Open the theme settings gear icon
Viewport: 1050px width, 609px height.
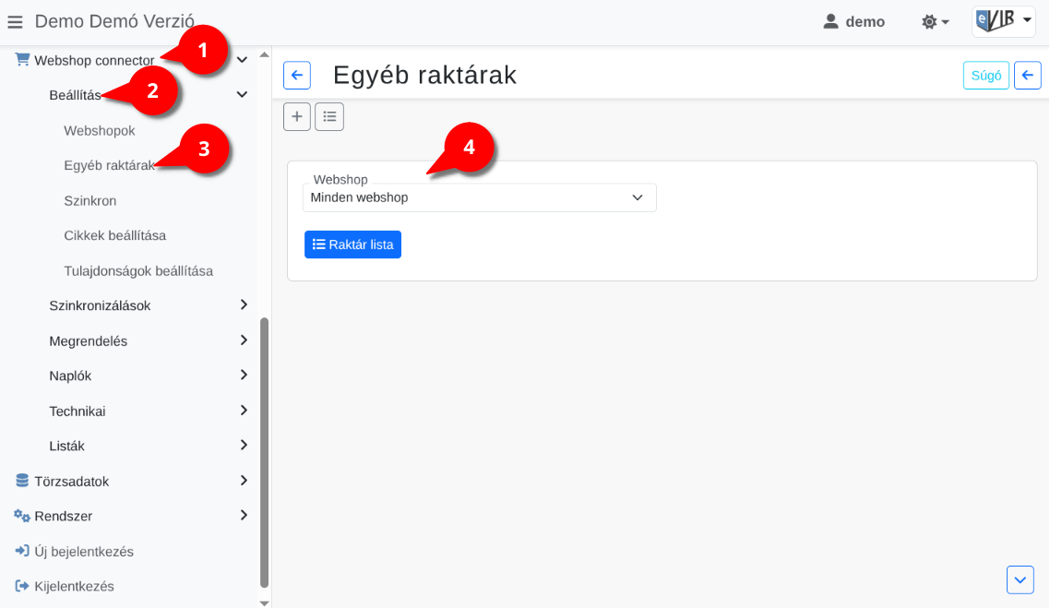[x=935, y=21]
